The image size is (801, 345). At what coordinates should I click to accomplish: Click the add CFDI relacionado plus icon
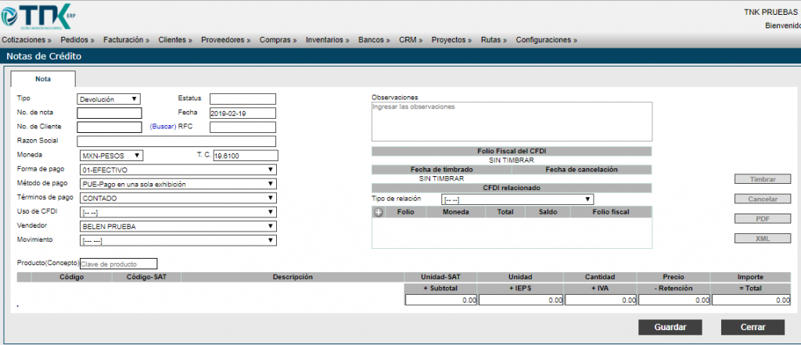pos(379,212)
